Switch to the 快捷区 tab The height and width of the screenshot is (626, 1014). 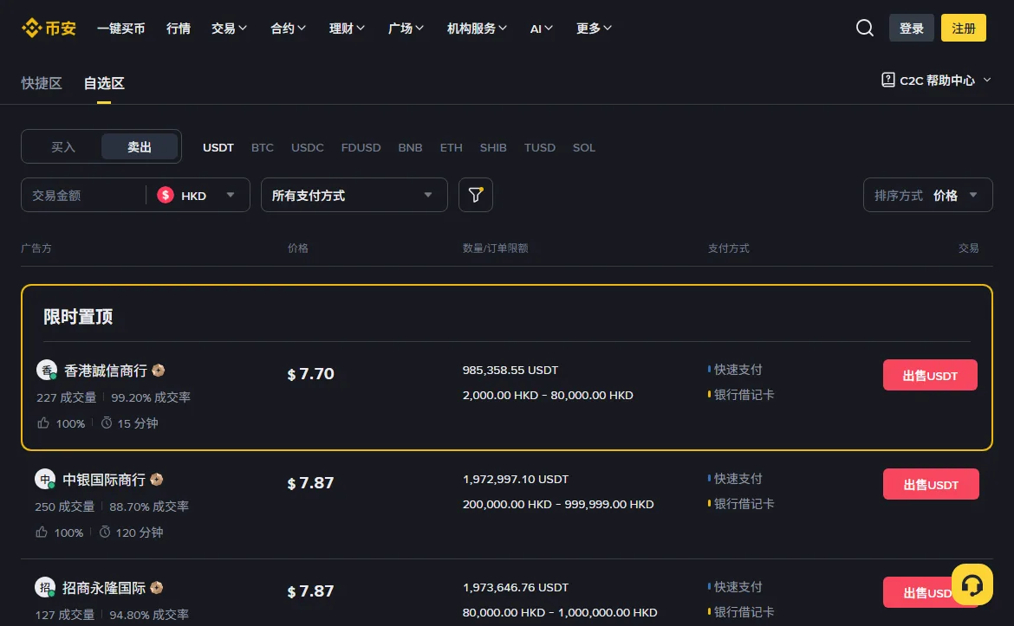click(x=42, y=83)
